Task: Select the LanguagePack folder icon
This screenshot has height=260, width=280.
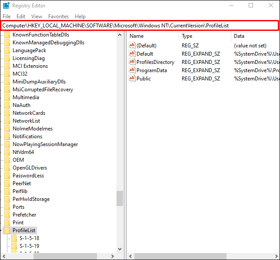Action: pyautogui.click(x=7, y=50)
